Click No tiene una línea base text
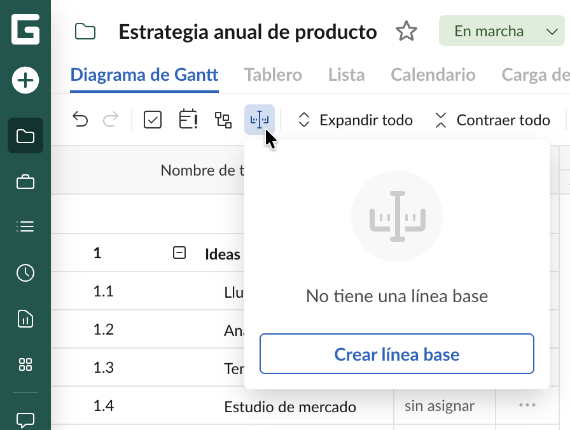 pyautogui.click(x=397, y=296)
